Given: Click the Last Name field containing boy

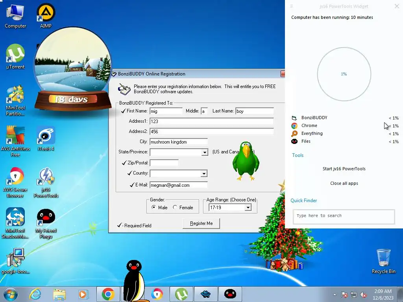Looking at the screenshot, I should 255,111.
